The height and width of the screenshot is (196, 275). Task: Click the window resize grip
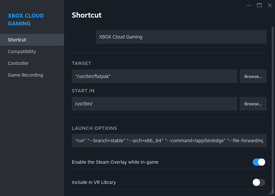271,192
